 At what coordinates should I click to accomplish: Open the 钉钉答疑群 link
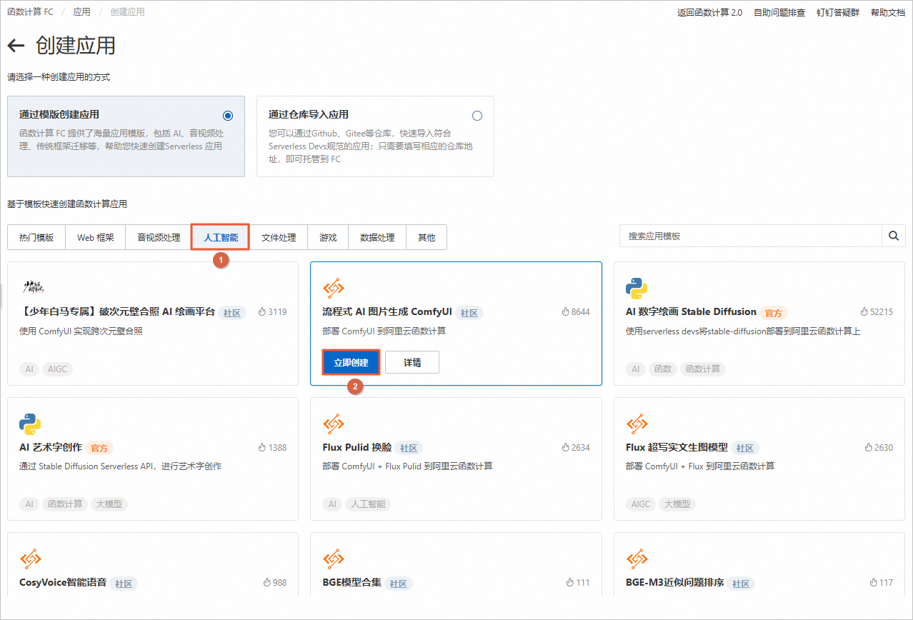pyautogui.click(x=838, y=13)
